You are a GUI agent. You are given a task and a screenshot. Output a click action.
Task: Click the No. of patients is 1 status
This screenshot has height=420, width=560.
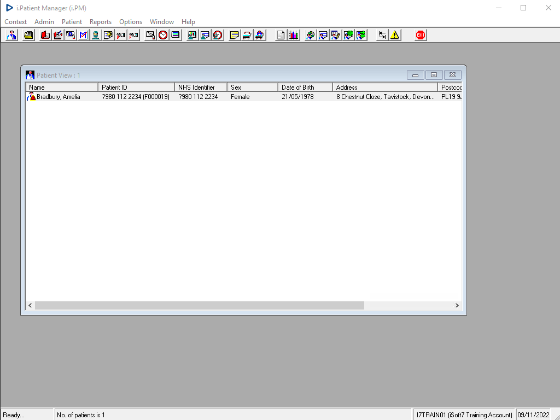click(81, 415)
